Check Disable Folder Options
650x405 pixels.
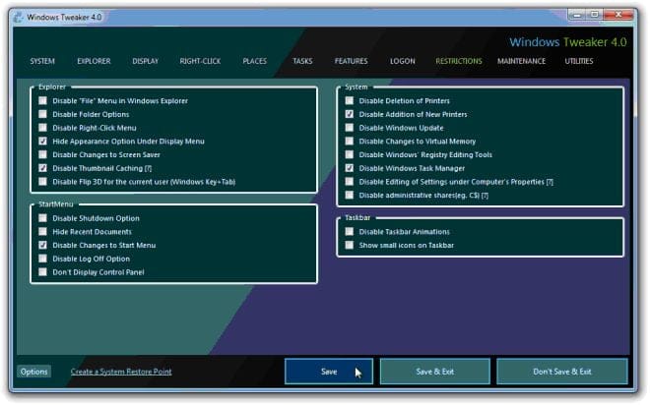(x=42, y=114)
